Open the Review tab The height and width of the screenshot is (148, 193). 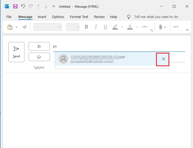point(99,17)
